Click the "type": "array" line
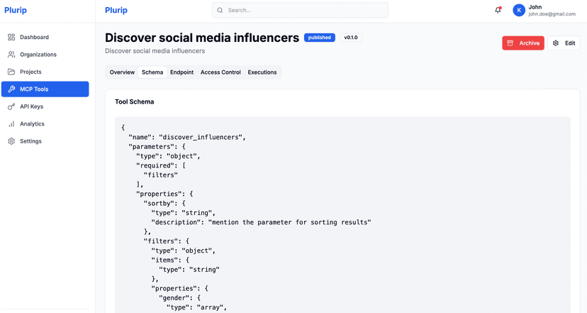Image resolution: width=587 pixels, height=313 pixels. (x=196, y=307)
